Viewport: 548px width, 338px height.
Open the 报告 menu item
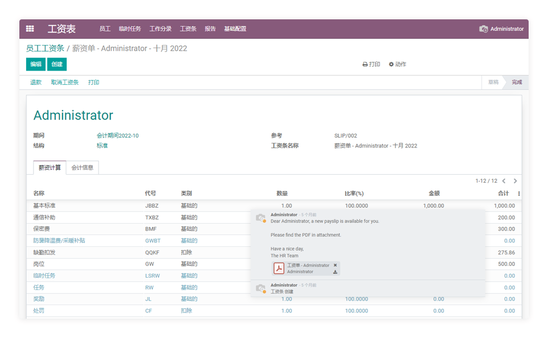point(210,29)
